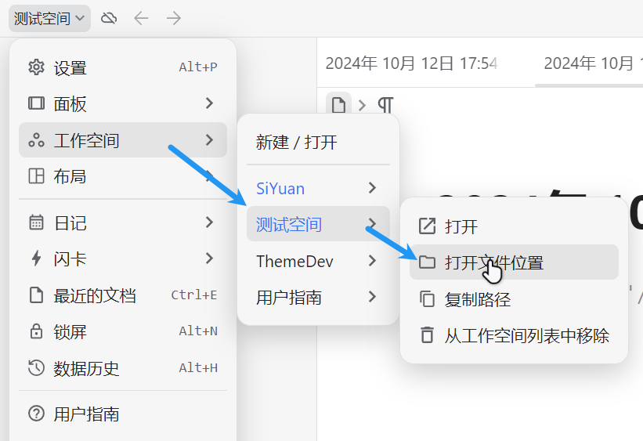
Task: Expand the 用户指南 workspace arrow
Action: 372,297
